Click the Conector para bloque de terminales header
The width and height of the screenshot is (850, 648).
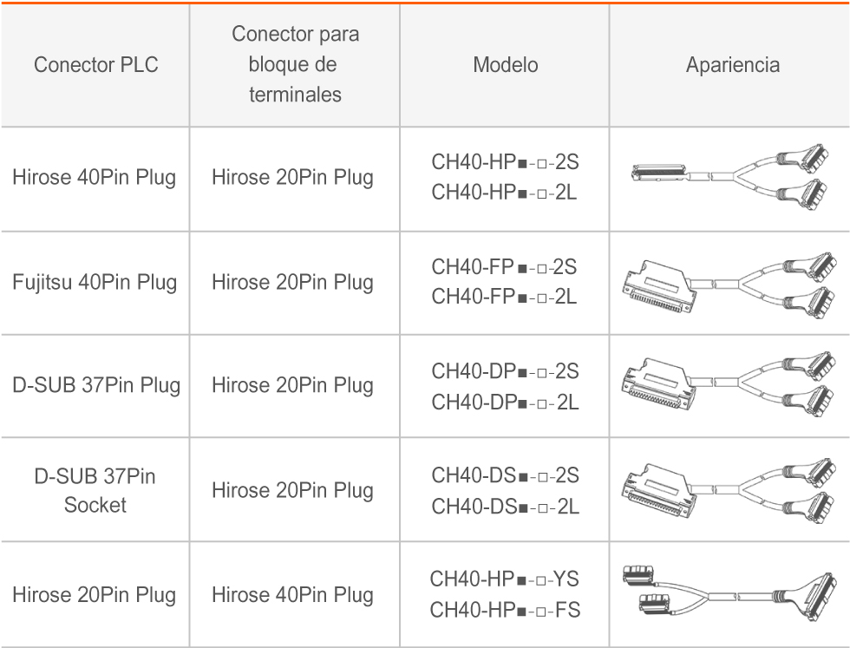295,64
